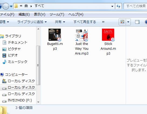Click the ピクチャ picture icon
The width and height of the screenshot is (147, 114).
(x=4, y=49)
